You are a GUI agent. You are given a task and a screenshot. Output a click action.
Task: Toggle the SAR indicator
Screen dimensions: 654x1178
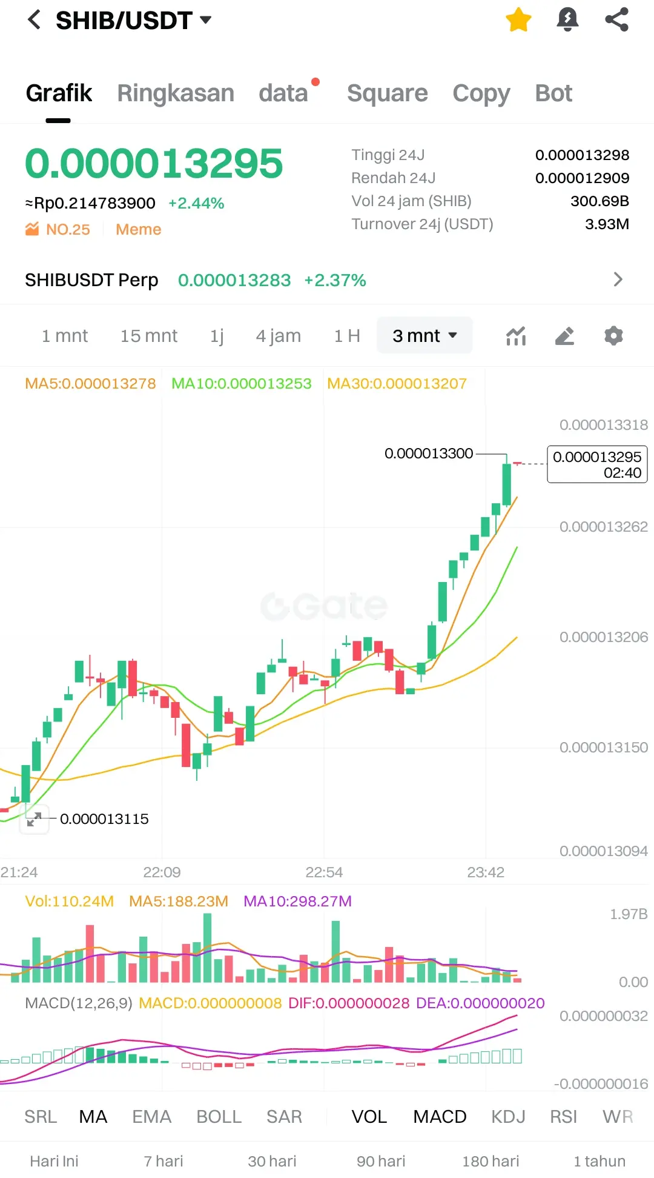click(284, 1117)
